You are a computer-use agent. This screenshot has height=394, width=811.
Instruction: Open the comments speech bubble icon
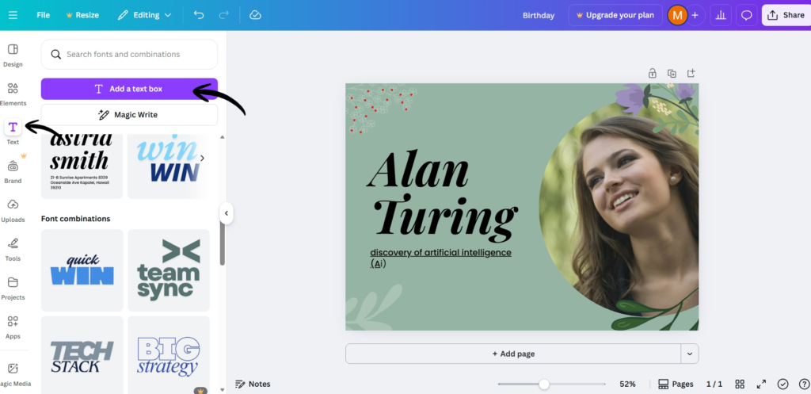tap(746, 15)
